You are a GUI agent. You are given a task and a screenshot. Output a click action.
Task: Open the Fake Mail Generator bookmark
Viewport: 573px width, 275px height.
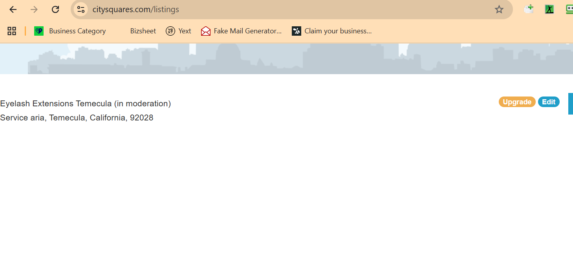pyautogui.click(x=241, y=31)
